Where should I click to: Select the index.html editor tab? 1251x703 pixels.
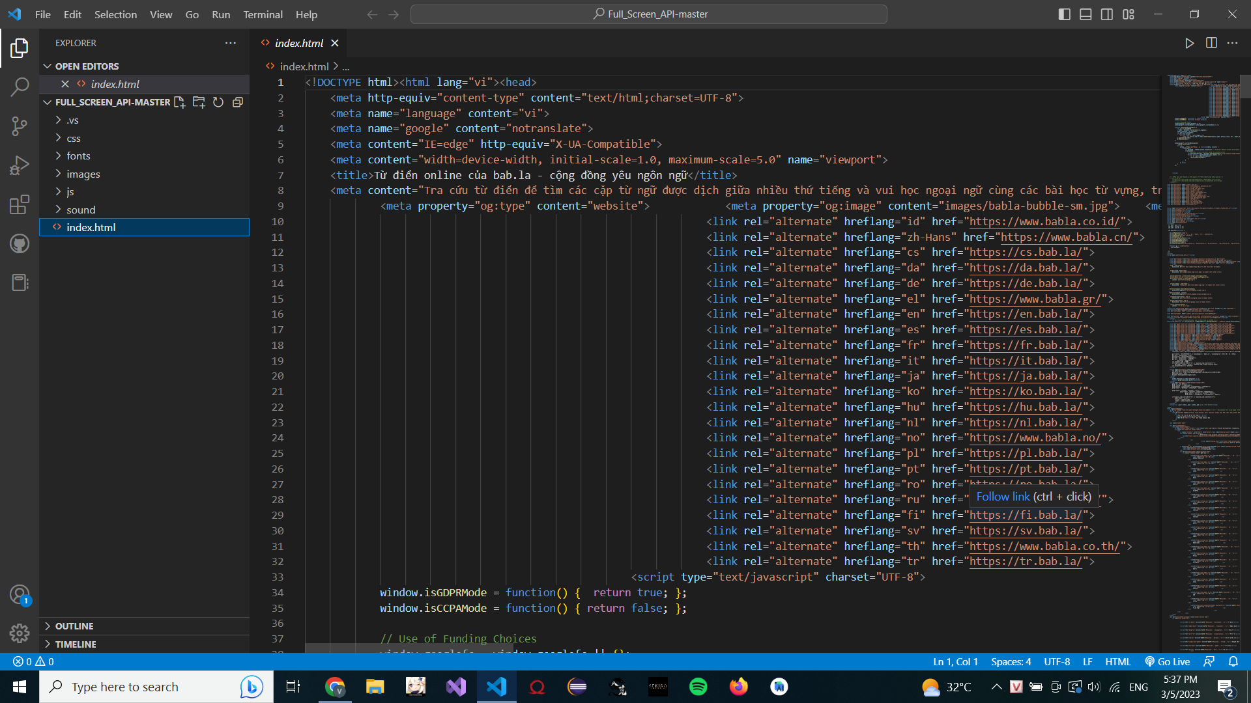299,43
